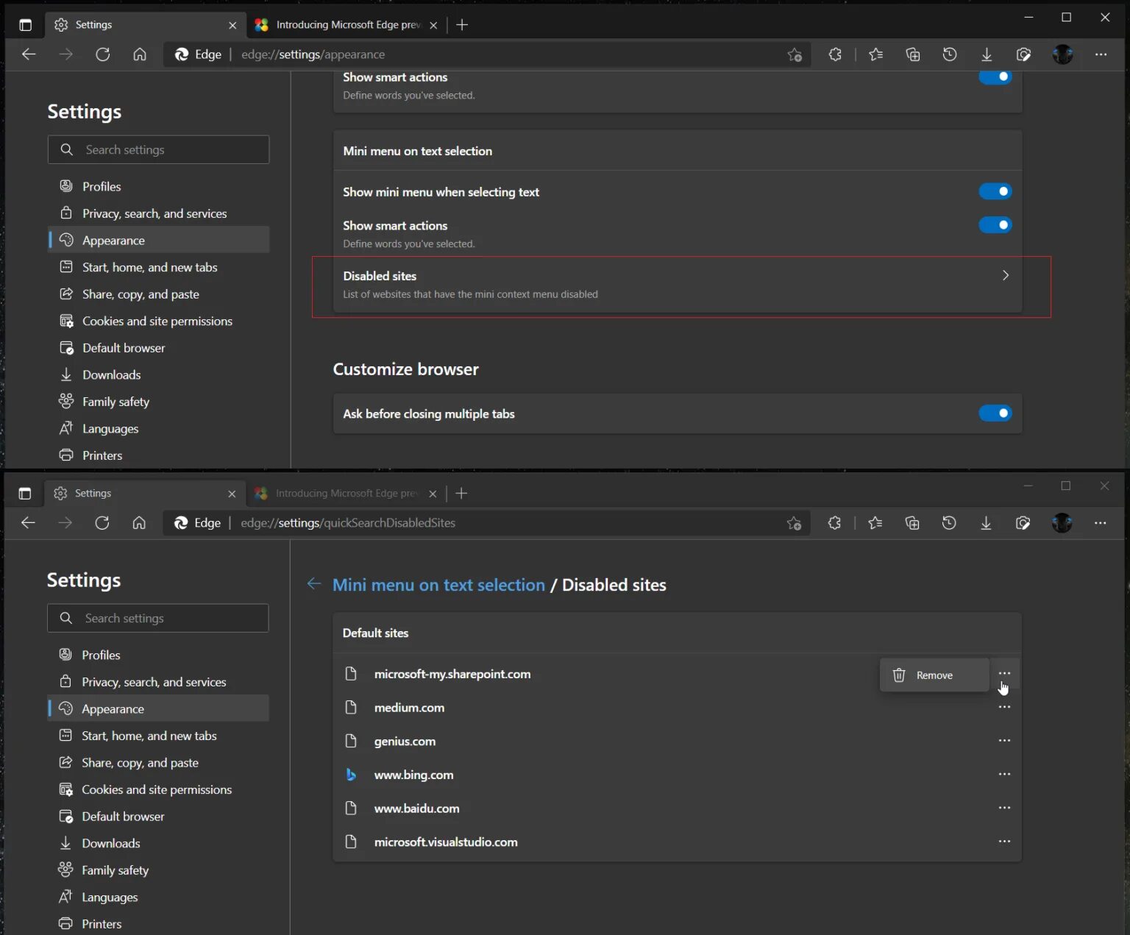Toggle Show smart actions under Mini menu
This screenshot has width=1130, height=935.
click(995, 225)
